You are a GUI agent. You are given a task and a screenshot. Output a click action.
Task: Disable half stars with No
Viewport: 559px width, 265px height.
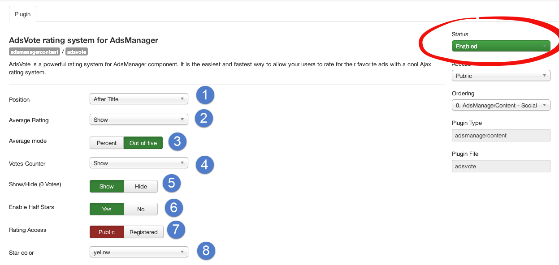141,209
